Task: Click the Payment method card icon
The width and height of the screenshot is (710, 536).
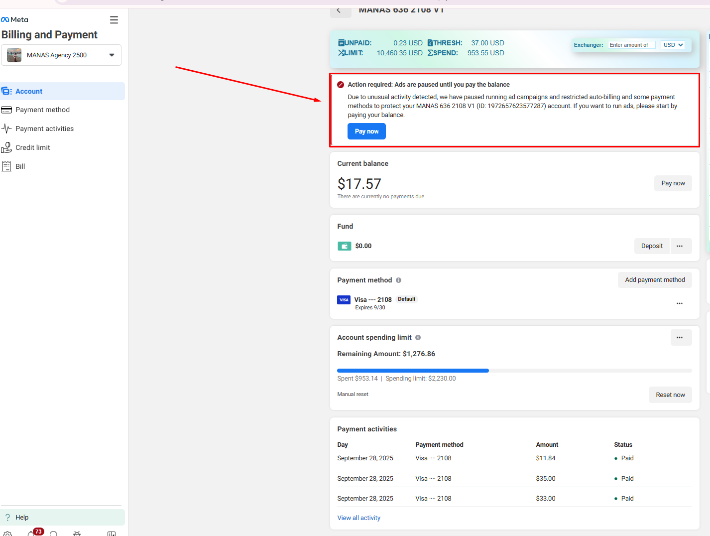Action: [x=6, y=110]
